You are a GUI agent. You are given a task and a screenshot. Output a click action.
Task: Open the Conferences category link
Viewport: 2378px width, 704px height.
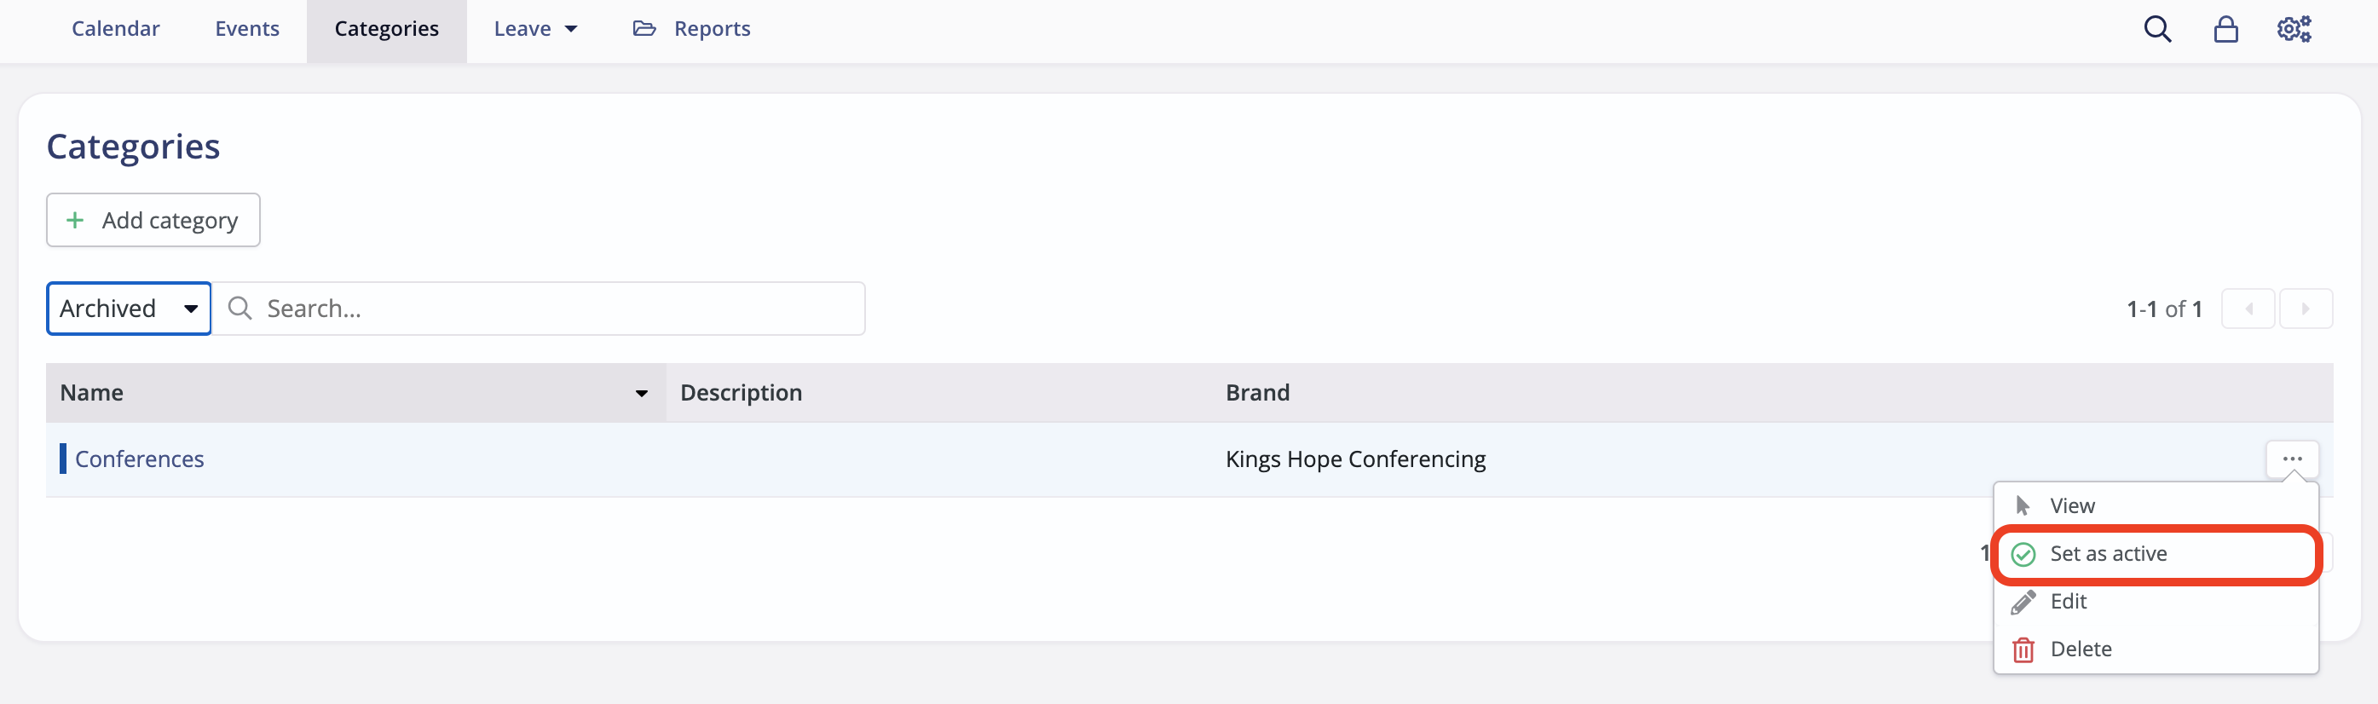point(140,459)
